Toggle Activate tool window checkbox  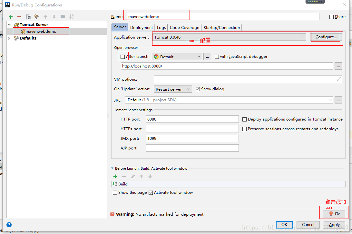point(151,193)
